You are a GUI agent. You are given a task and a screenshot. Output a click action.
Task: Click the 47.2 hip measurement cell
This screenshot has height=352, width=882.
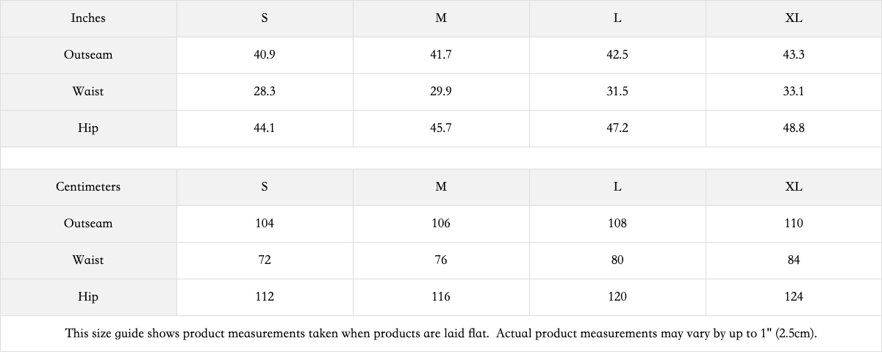pos(617,128)
